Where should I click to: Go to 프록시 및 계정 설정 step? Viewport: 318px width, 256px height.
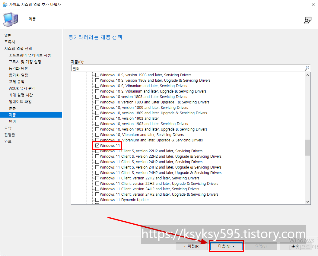[25, 62]
